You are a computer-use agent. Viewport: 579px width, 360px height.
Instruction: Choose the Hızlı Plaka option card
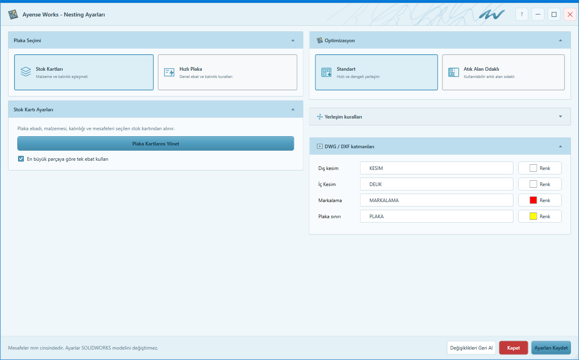[x=227, y=72]
